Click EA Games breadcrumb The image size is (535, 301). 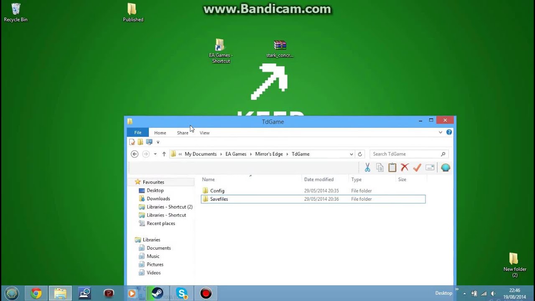pyautogui.click(x=236, y=154)
